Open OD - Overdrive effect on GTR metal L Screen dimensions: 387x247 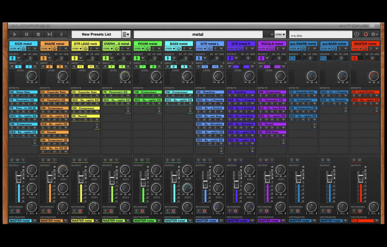coord(210,92)
